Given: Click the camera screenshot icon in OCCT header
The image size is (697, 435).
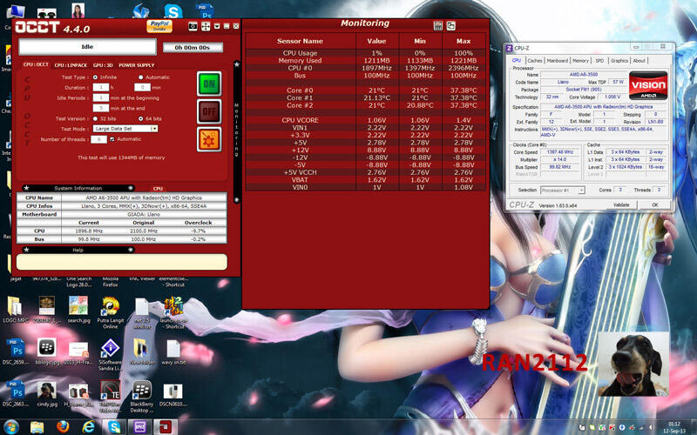Looking at the screenshot, I should (193, 26).
